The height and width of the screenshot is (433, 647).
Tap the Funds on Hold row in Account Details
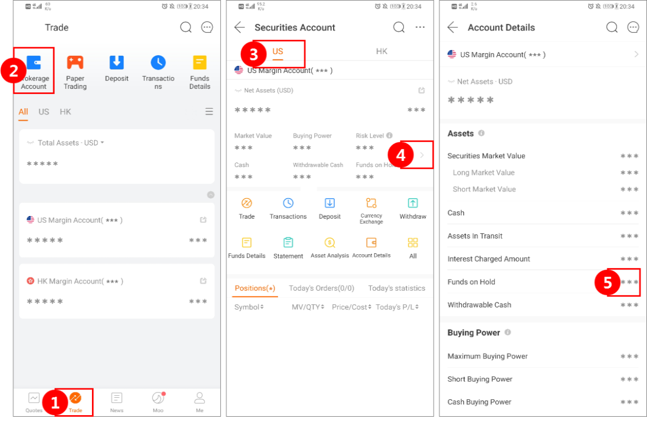point(542,282)
